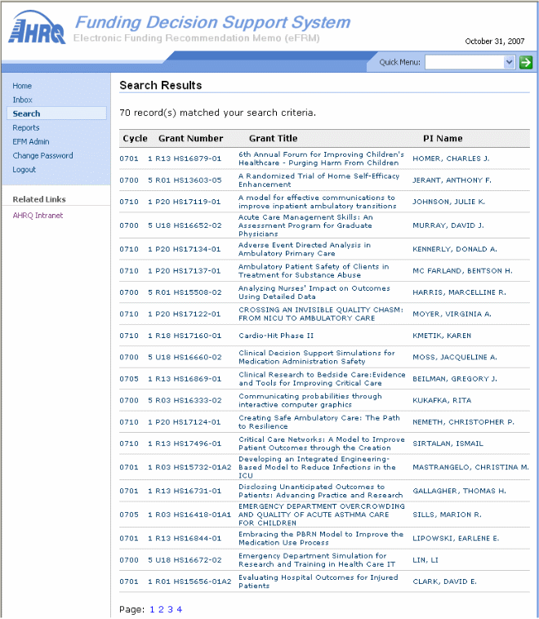Open the Reports section
The height and width of the screenshot is (619, 539).
coord(26,127)
